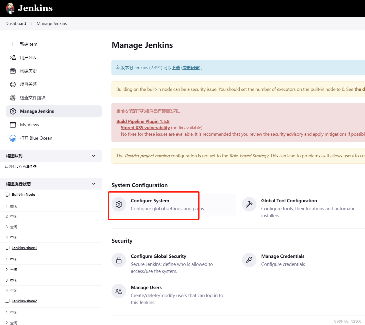365x325 pixels.
Task: Open Configure Global Security title
Action: tap(158, 256)
